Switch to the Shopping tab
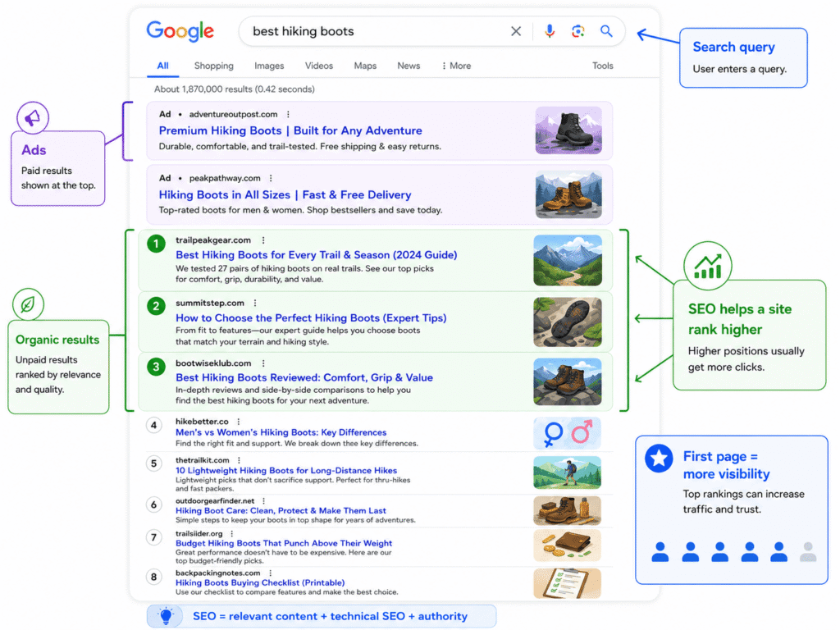The width and height of the screenshot is (840, 630). click(214, 66)
